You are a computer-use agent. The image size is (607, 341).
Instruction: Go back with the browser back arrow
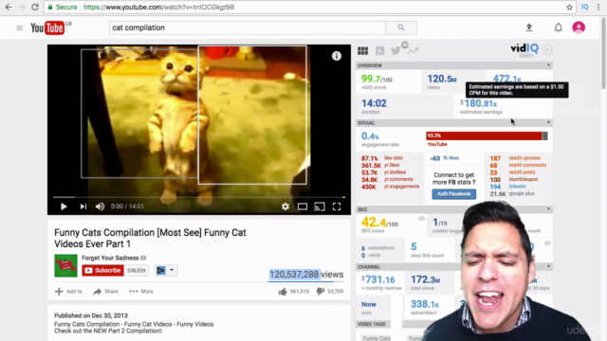[x=9, y=7]
